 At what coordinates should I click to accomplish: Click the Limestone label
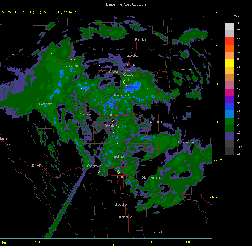click(x=45, y=104)
